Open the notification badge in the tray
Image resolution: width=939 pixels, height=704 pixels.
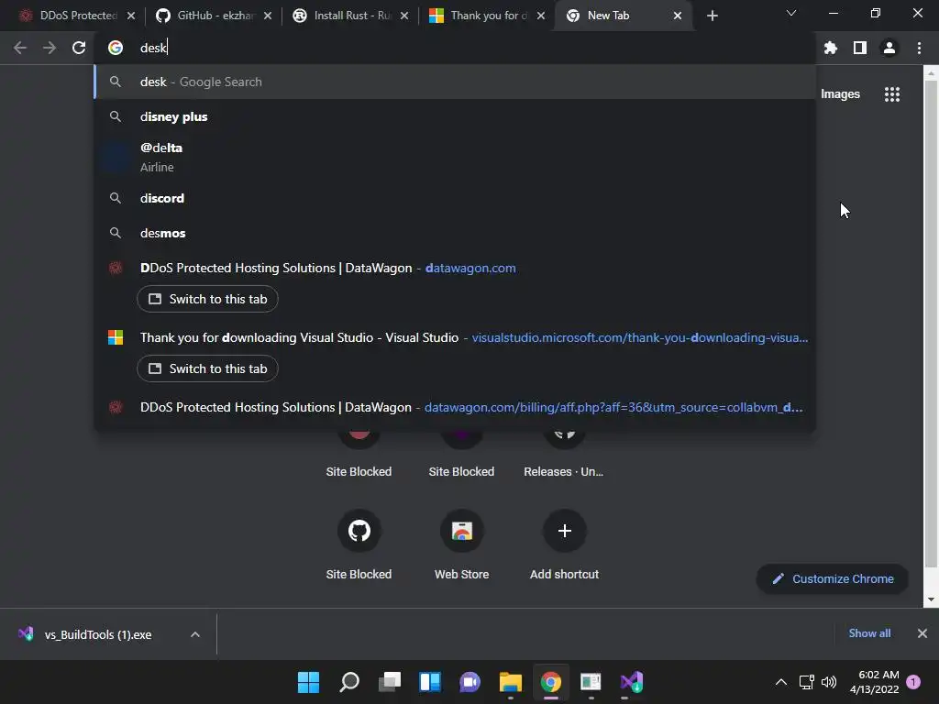pos(913,682)
